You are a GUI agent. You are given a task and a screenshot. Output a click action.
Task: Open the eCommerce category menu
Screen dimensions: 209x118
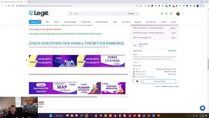pos(126,22)
